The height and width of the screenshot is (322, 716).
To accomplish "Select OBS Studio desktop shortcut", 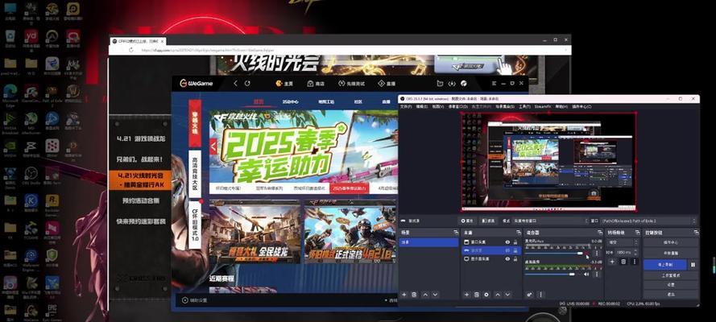I will (31, 175).
